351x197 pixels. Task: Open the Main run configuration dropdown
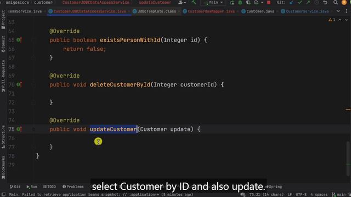(214, 2)
